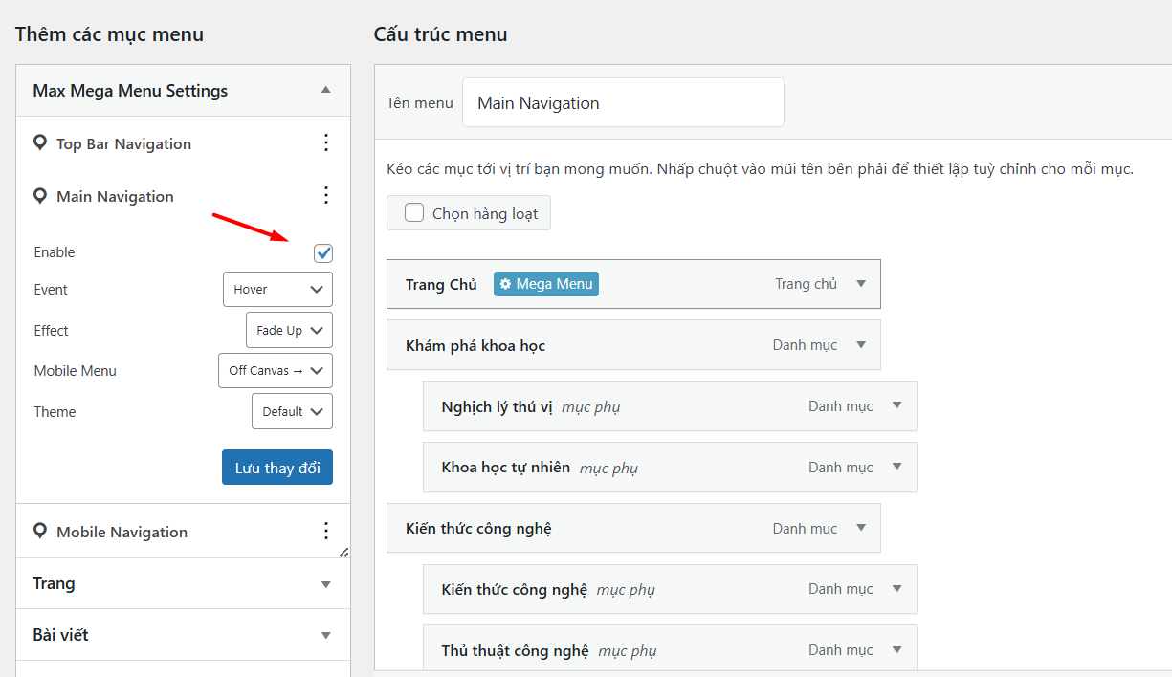The height and width of the screenshot is (677, 1172).
Task: Click the Chọn hàng loạt button
Action: click(469, 213)
